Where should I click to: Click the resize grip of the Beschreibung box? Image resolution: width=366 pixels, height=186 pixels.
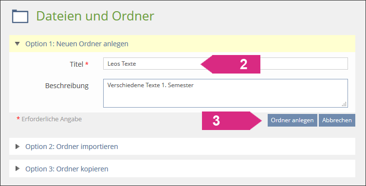tap(344, 104)
